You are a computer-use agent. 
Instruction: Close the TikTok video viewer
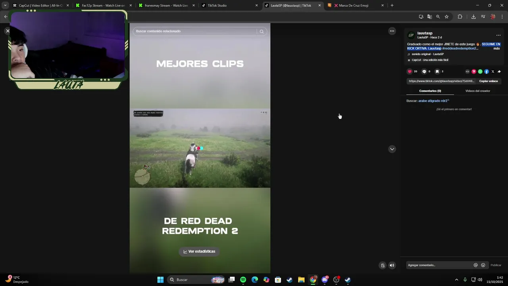[x=8, y=31]
